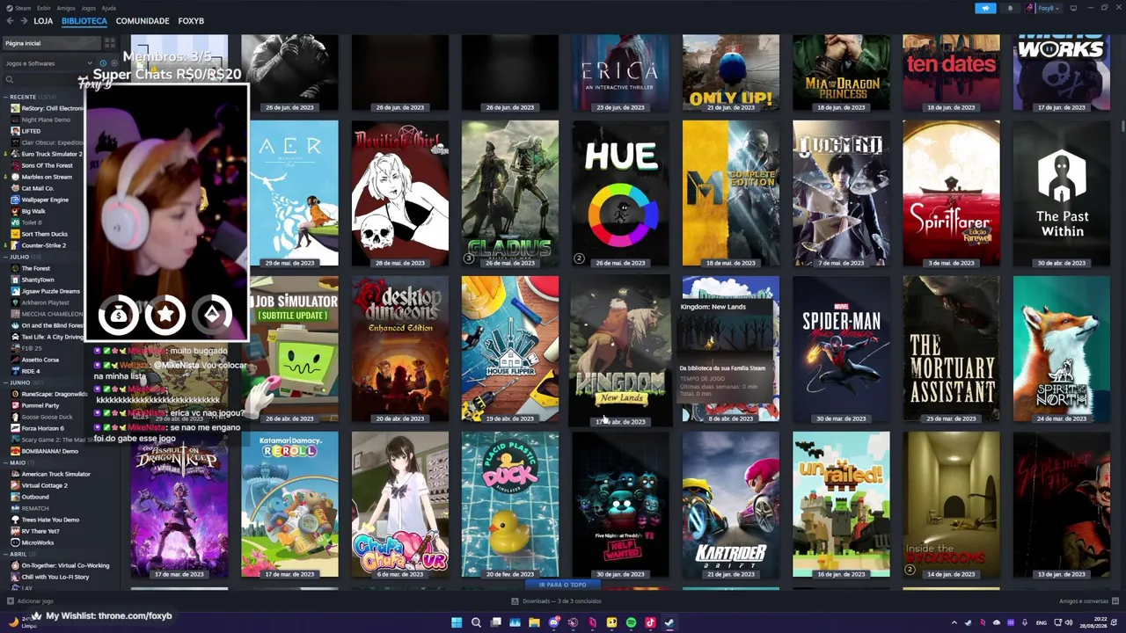1126x633 pixels.
Task: Switch to grid collections view icon
Action: coord(110,43)
